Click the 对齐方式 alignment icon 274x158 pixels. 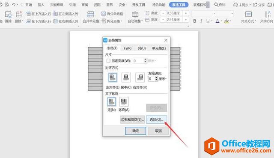[x=248, y=14]
